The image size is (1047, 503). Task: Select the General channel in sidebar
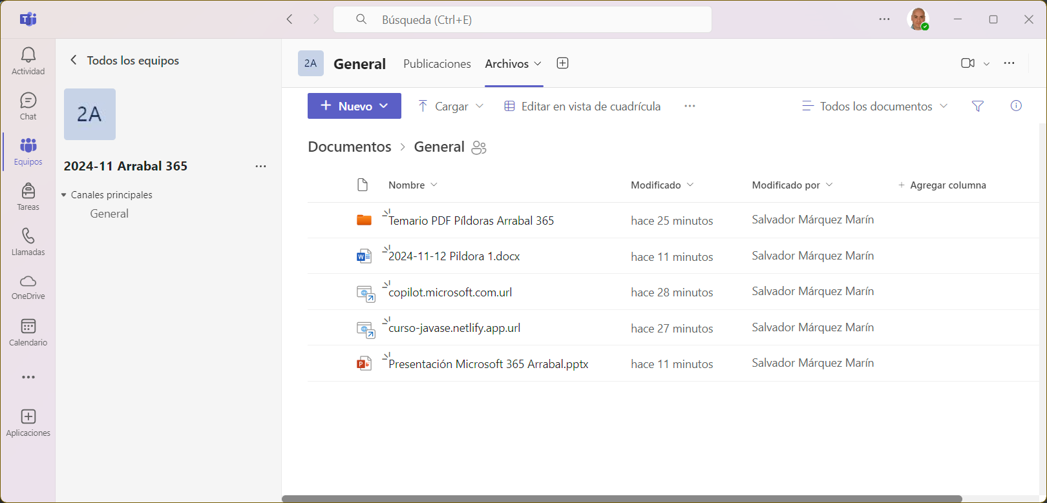click(109, 214)
